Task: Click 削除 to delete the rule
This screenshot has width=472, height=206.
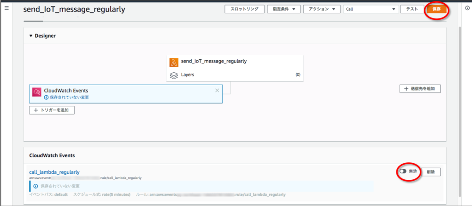Action: coord(431,172)
